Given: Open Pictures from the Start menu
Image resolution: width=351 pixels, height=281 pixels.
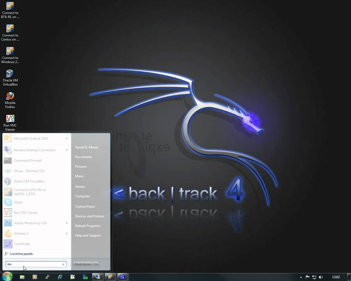Looking at the screenshot, I should pyautogui.click(x=81, y=167).
